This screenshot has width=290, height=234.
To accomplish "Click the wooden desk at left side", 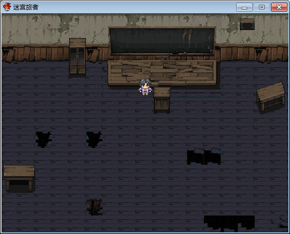I will (19, 179).
